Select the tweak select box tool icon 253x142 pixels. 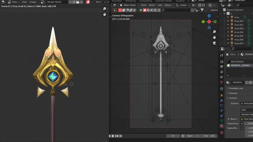[115, 10]
